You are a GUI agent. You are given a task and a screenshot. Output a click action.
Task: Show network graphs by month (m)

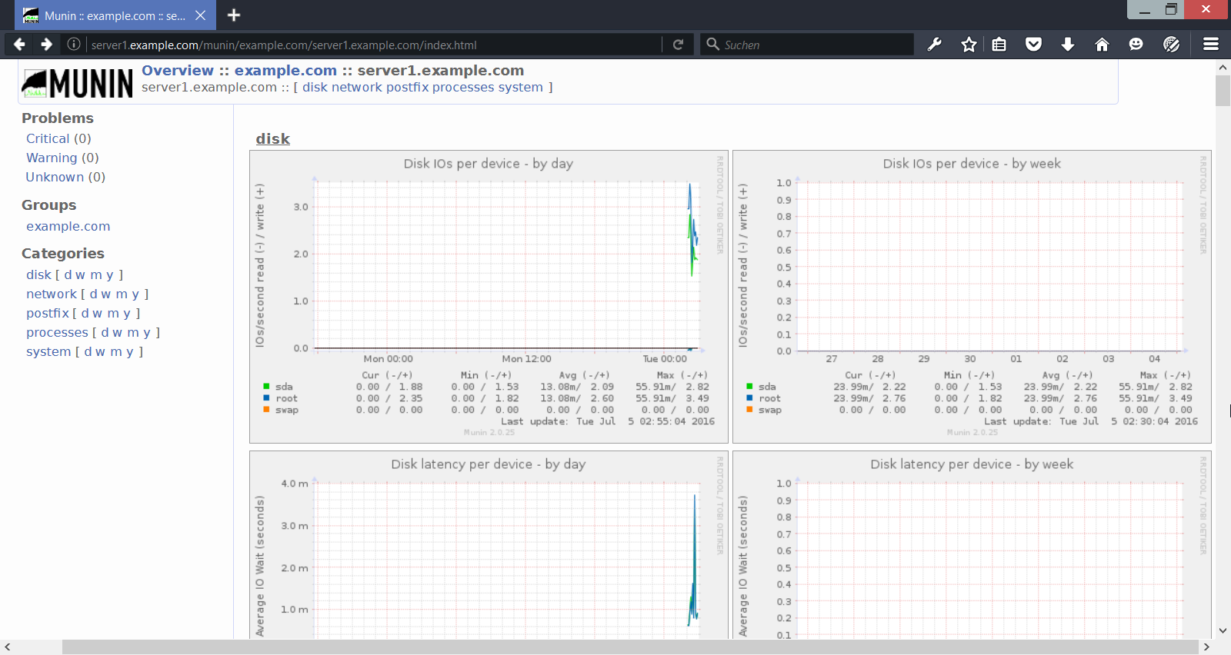click(x=122, y=294)
